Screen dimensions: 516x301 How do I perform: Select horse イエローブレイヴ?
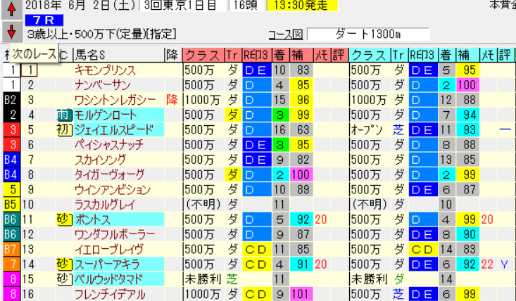[x=109, y=250]
